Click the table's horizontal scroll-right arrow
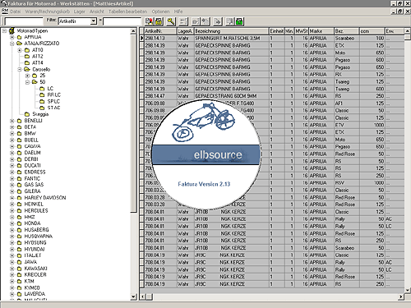 (x=401, y=297)
